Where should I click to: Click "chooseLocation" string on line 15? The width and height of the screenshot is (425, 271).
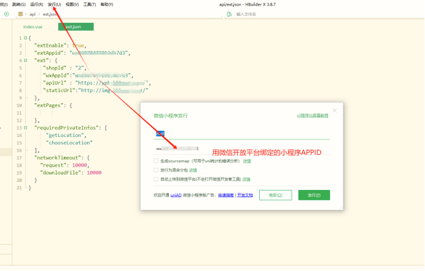pyautogui.click(x=69, y=143)
